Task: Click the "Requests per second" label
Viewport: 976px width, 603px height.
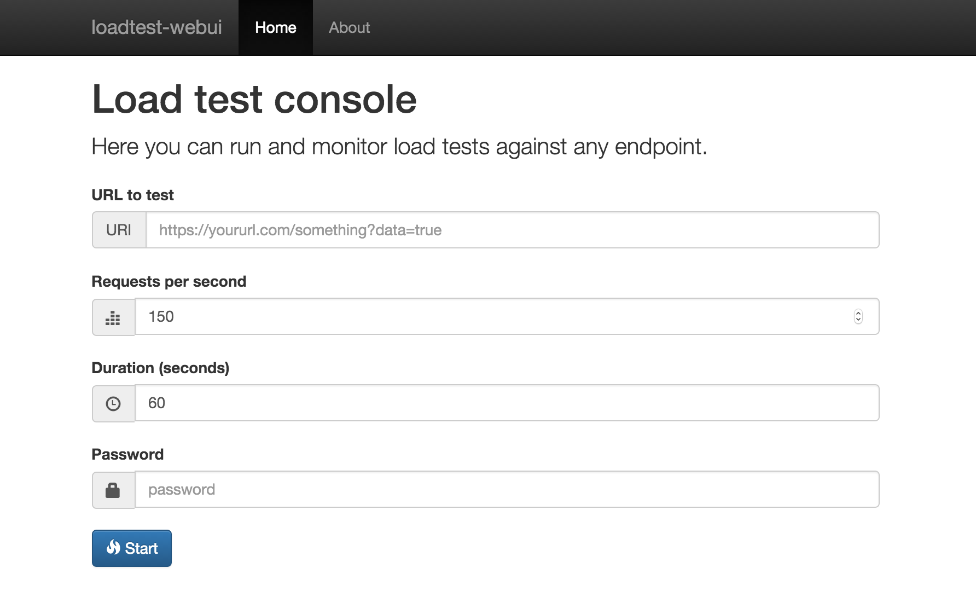Action: [x=169, y=281]
